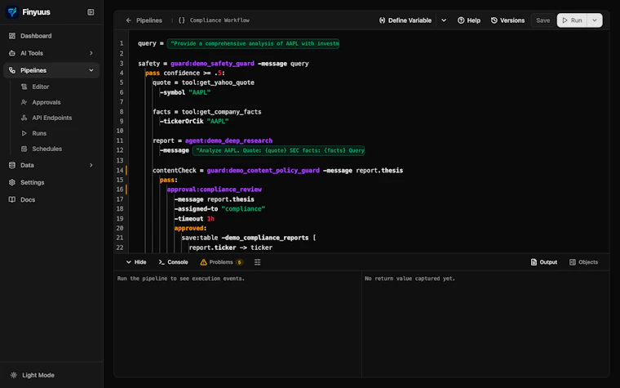Click line number 14 in the gutter
Viewport: 620px width, 388px height.
coord(120,170)
